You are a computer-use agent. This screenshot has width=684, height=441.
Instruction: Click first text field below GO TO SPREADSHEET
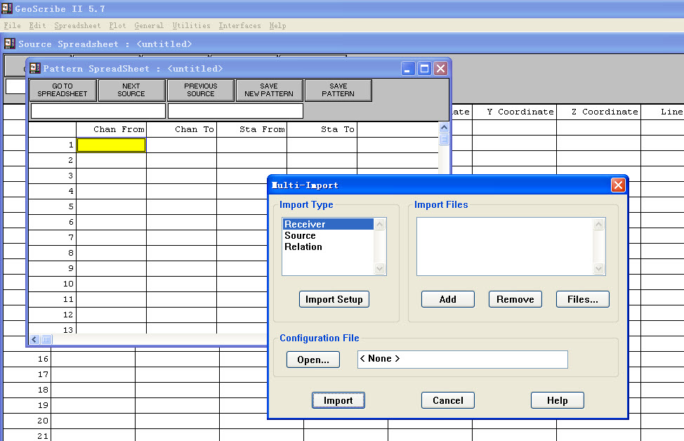(x=98, y=111)
